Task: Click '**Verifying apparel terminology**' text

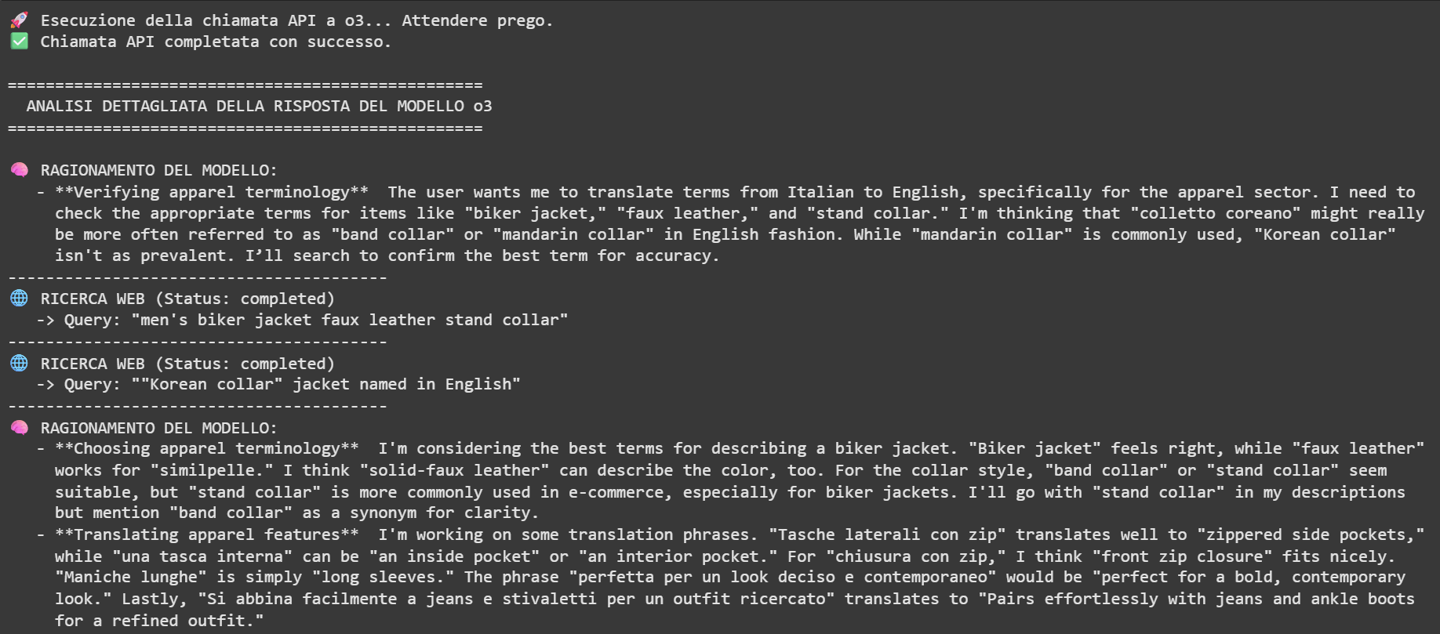Action: pyautogui.click(x=212, y=192)
